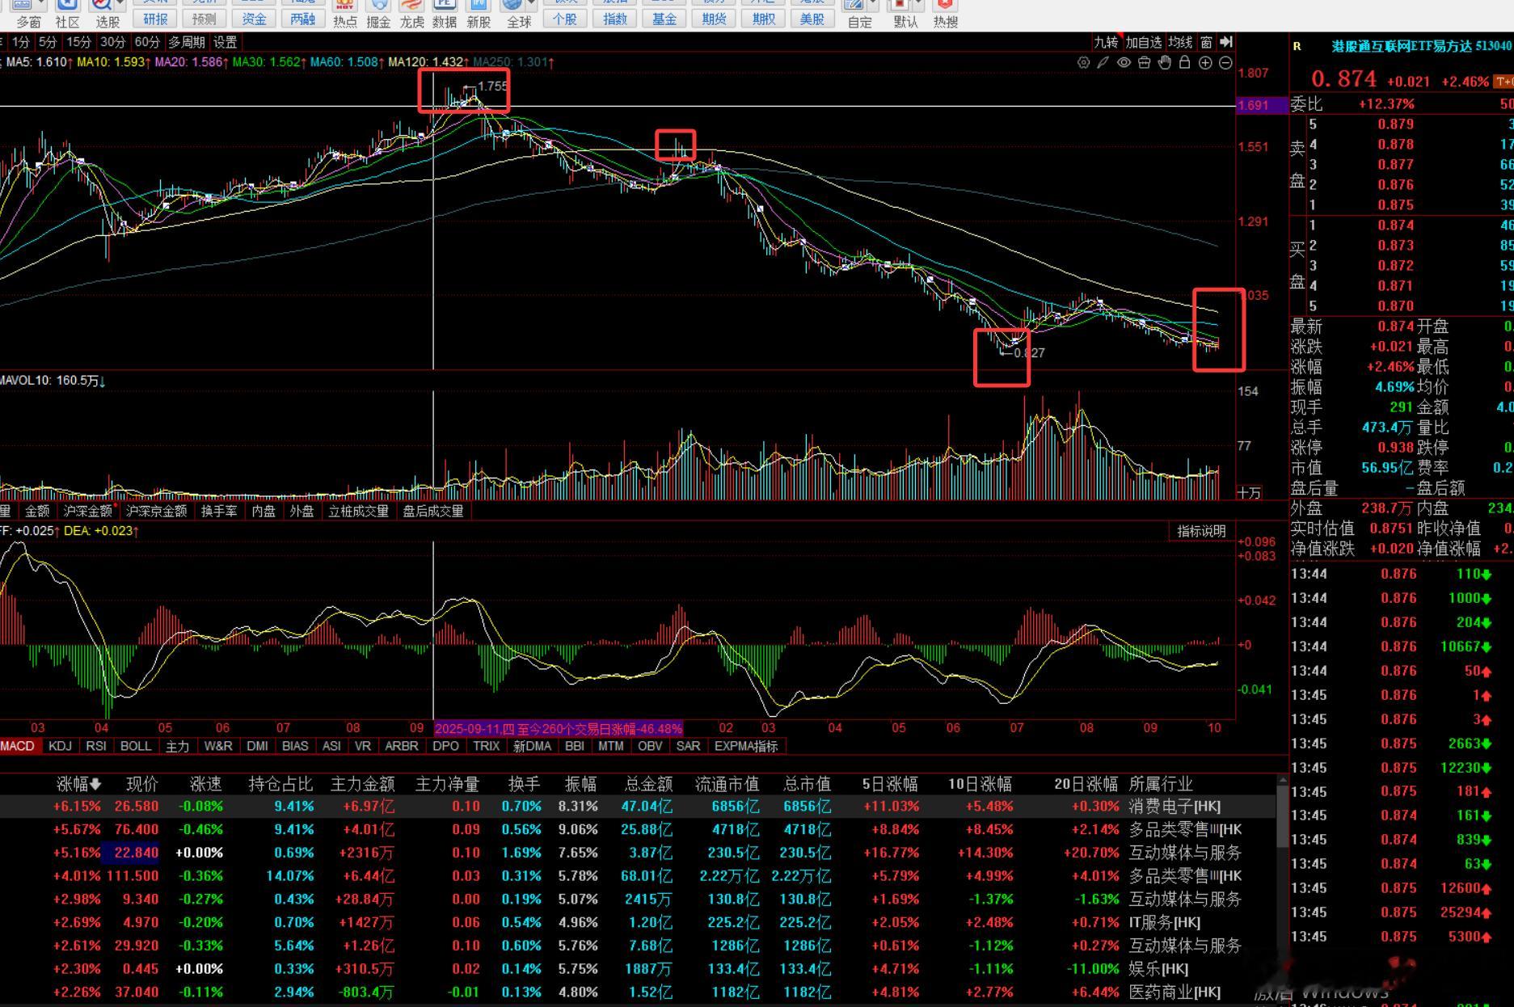The height and width of the screenshot is (1007, 1514).
Task: Open the 热搜 hot search icon
Action: coord(946,14)
